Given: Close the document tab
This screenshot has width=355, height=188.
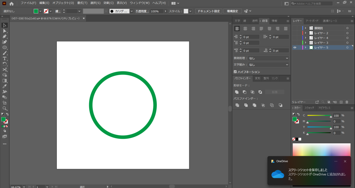Looking at the screenshot, I should pos(84,18).
